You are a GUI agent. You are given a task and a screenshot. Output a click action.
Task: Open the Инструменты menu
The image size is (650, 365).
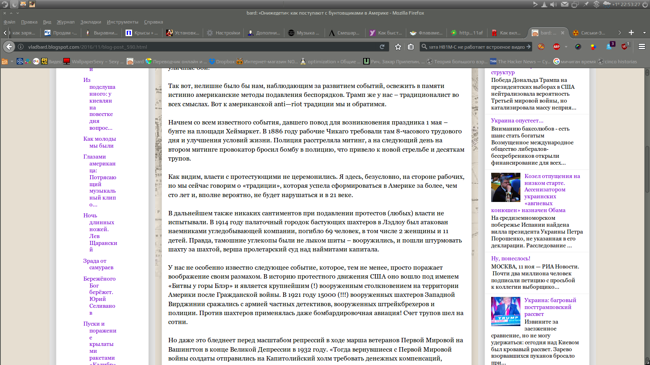[123, 22]
